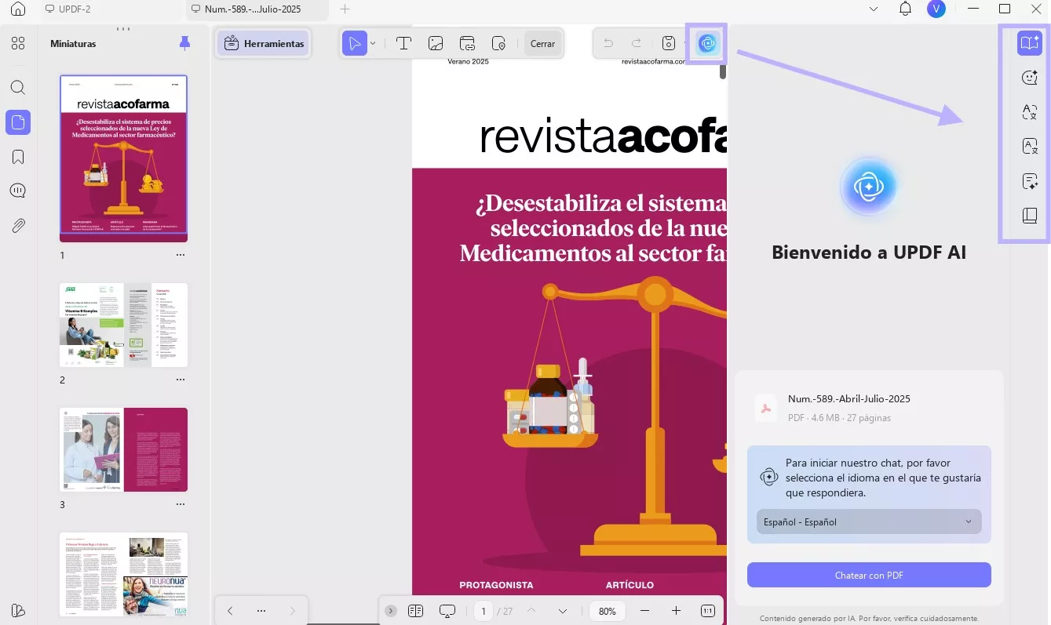Select the Image editing tool
Viewport: 1051px width, 625px height.
coord(436,44)
